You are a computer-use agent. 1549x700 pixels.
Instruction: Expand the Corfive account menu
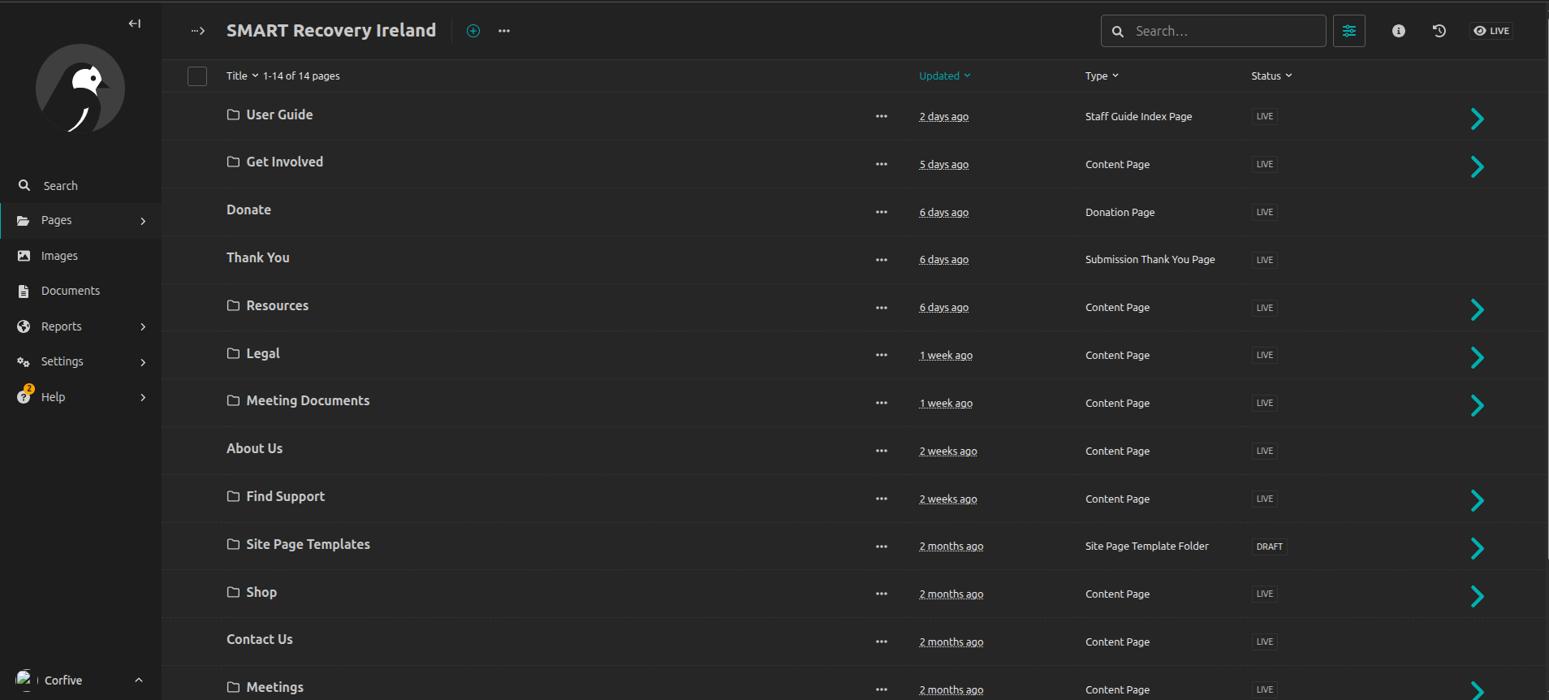(80, 680)
